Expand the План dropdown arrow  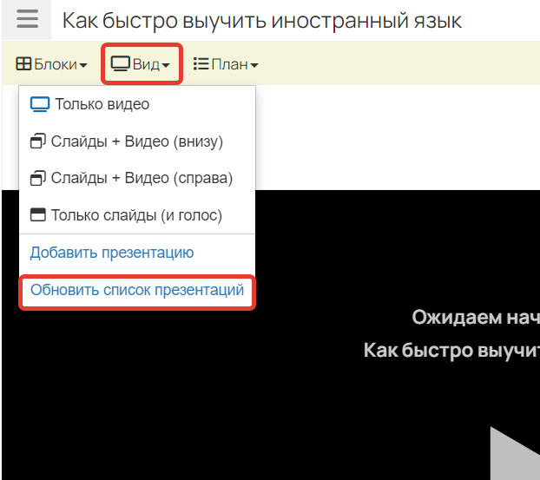254,65
